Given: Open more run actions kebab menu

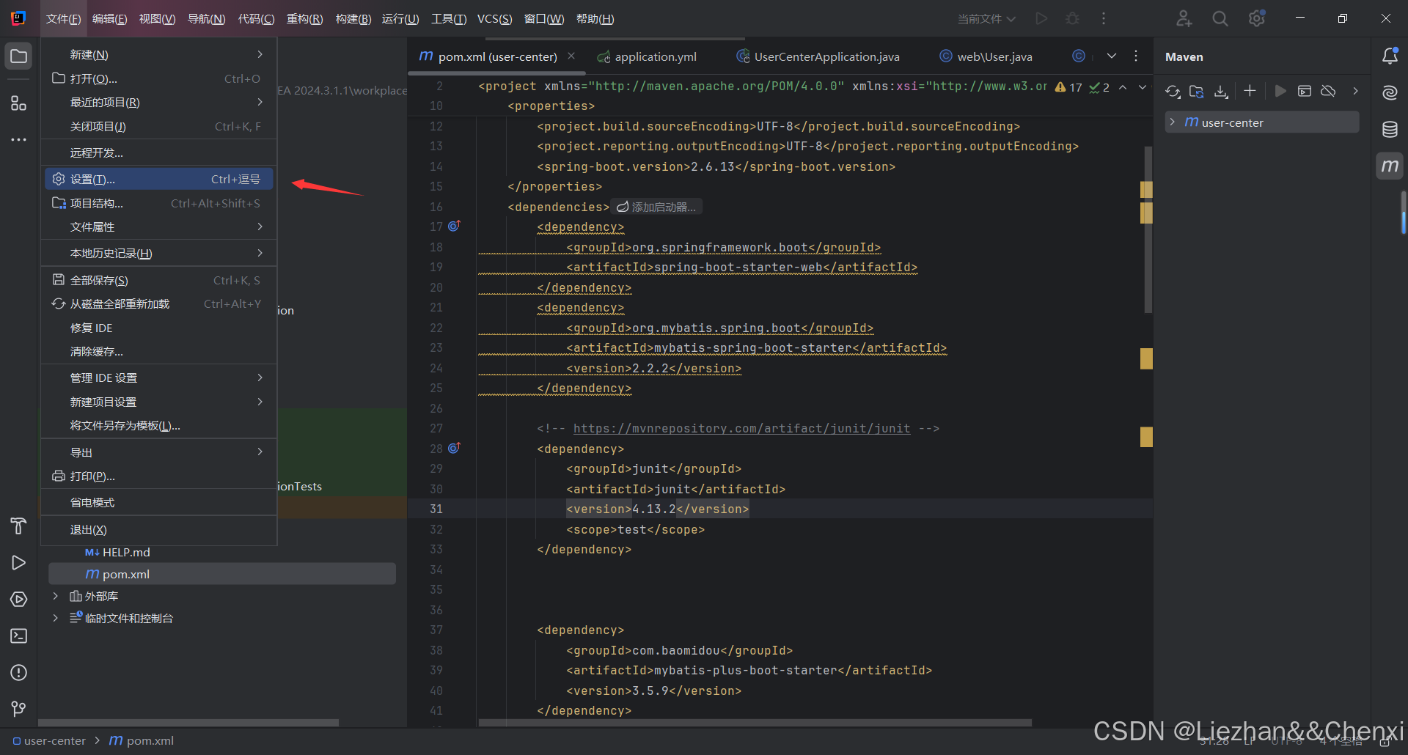Looking at the screenshot, I should pyautogui.click(x=1104, y=18).
